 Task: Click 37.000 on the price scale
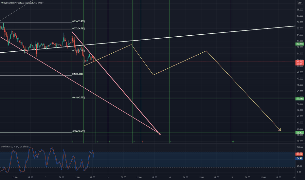(300, 141)
